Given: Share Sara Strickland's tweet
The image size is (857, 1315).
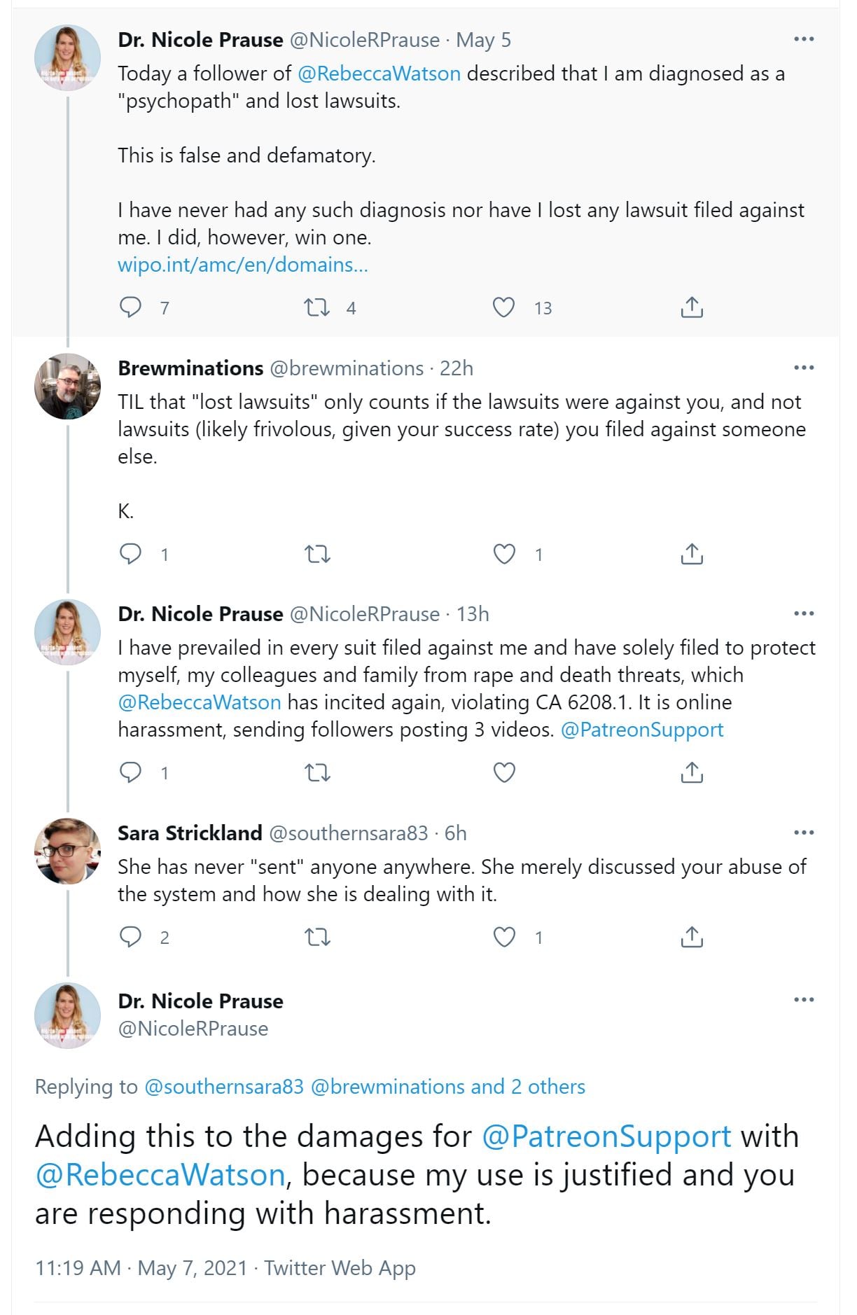Looking at the screenshot, I should coord(692,937).
